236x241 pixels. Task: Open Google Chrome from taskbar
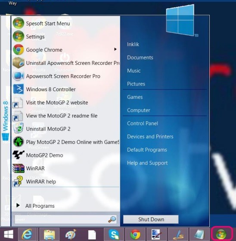tap(135, 235)
